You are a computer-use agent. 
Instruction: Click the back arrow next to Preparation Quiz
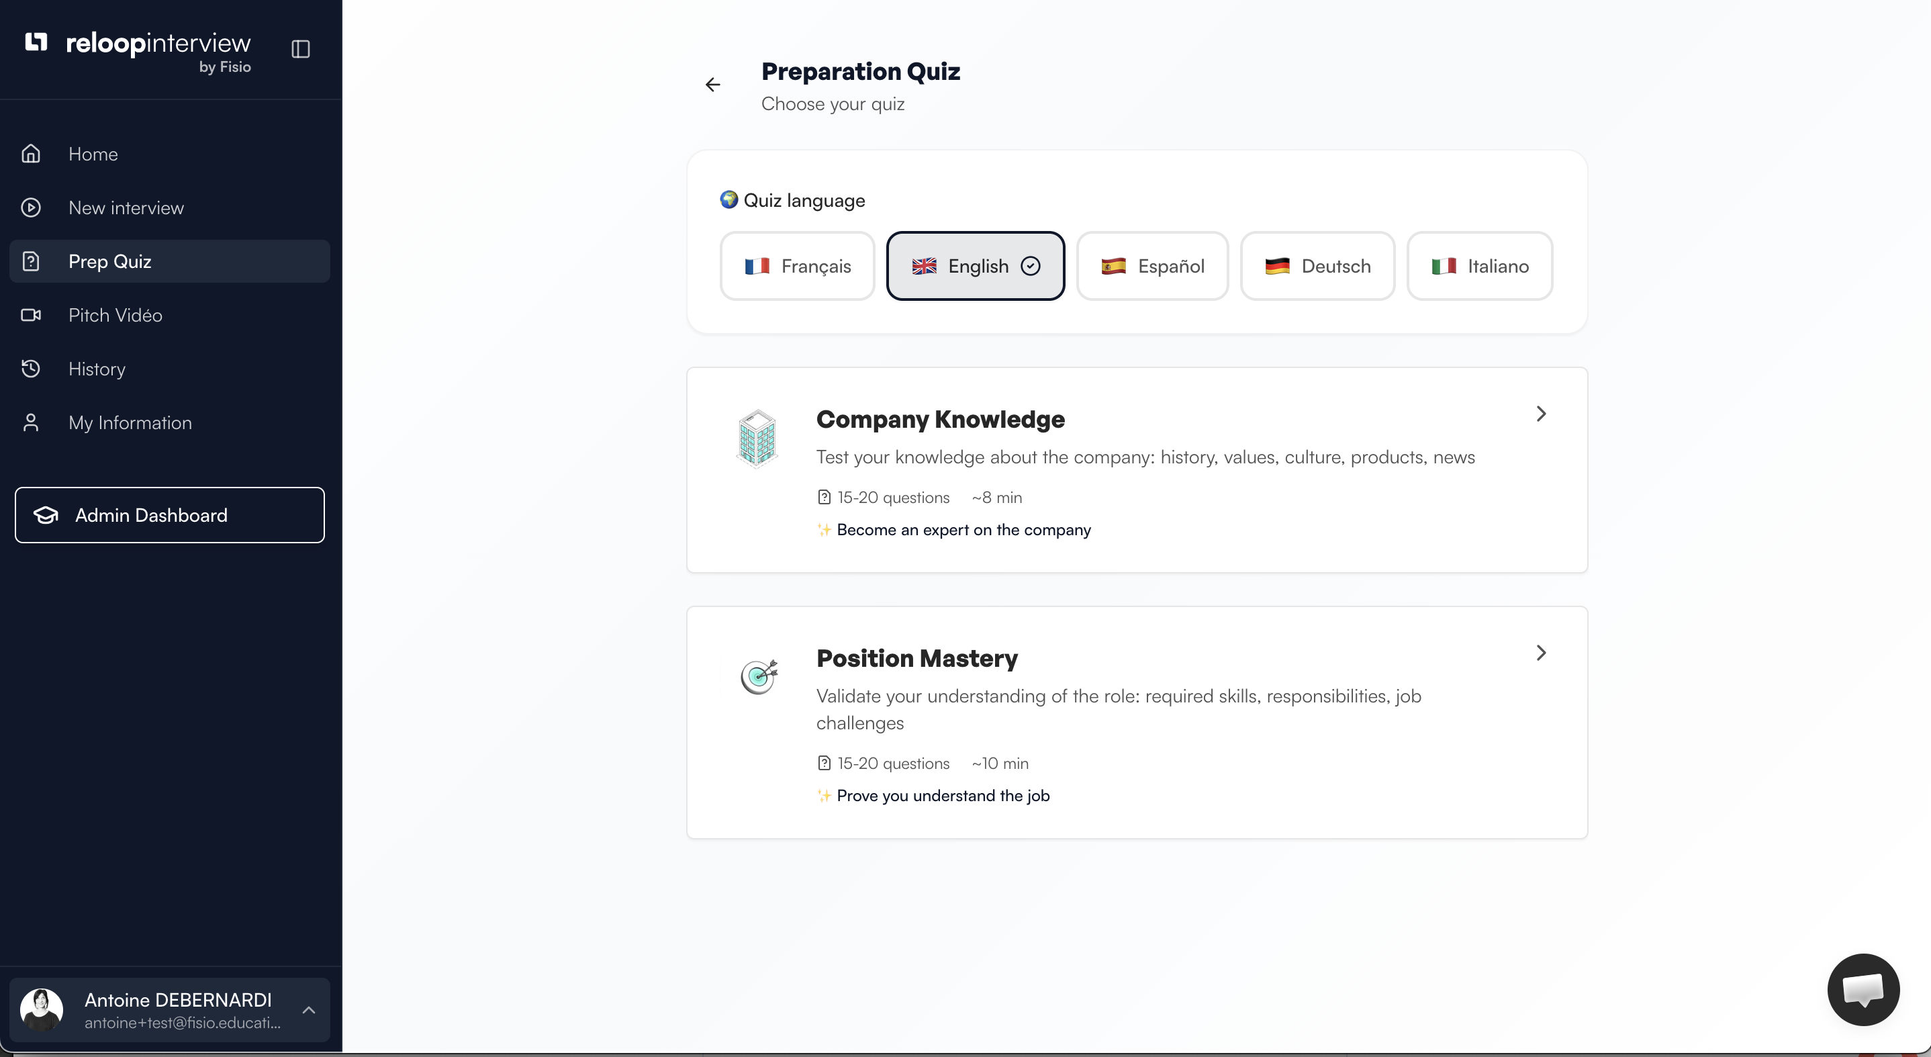712,85
